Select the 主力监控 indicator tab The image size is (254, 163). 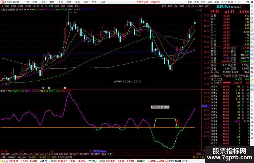(48, 154)
